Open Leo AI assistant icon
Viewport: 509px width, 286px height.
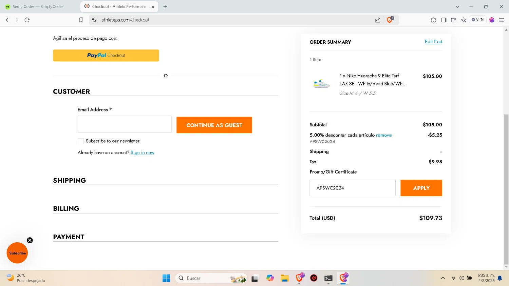[x=464, y=20]
